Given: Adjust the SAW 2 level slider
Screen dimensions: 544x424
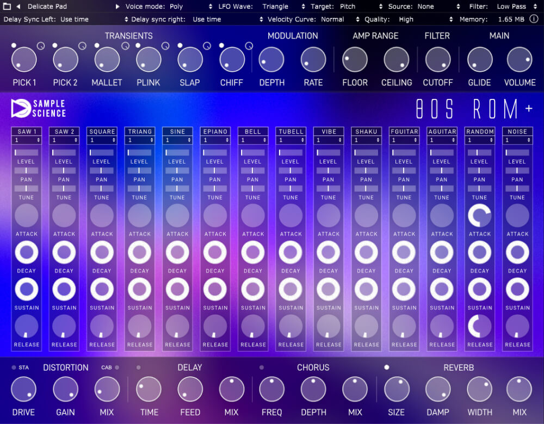Looking at the screenshot, I should click(x=64, y=153).
